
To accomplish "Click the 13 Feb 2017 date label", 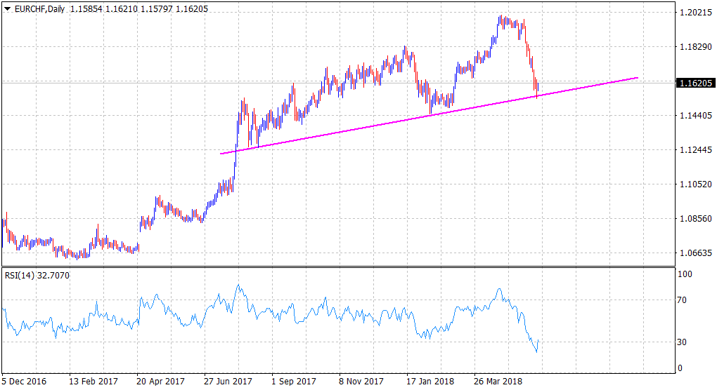I will 93,381.
